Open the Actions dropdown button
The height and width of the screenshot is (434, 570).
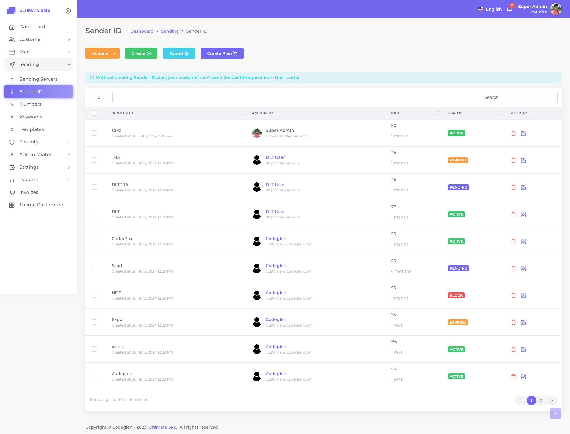tap(102, 53)
